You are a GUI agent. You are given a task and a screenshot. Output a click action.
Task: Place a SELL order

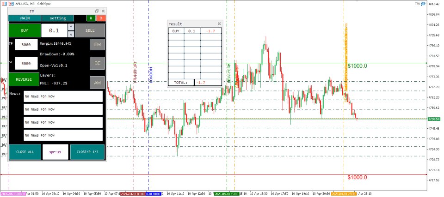pyautogui.click(x=90, y=30)
